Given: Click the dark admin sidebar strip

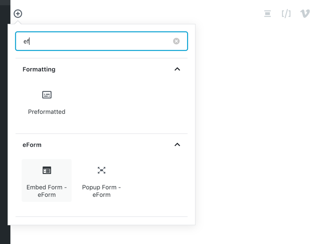Looking at the screenshot, I should 4,123.
